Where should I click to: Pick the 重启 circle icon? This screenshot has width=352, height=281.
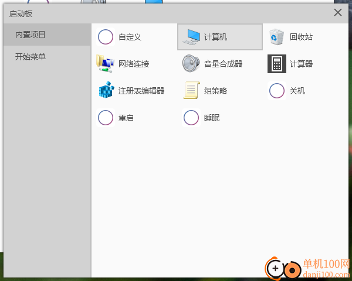(106, 118)
